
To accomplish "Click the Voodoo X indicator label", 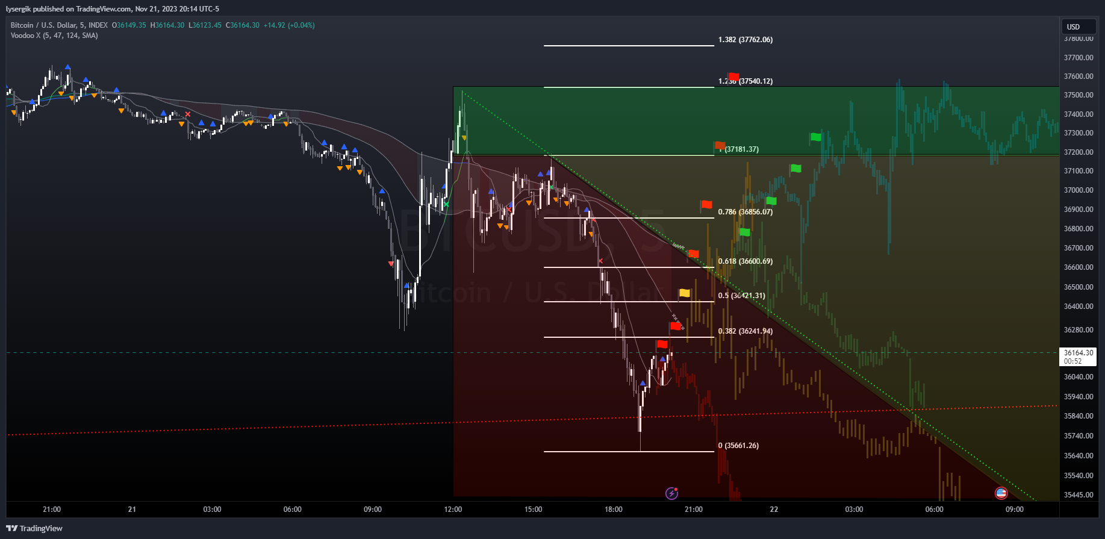I will click(x=54, y=36).
